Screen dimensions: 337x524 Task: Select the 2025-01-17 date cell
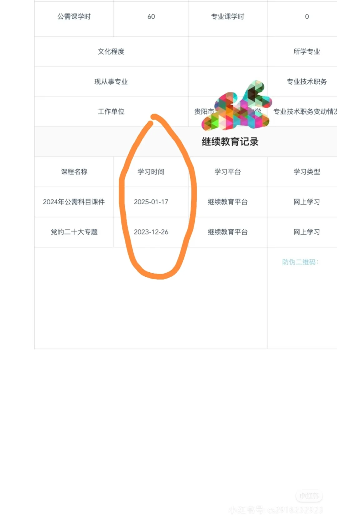click(x=151, y=202)
